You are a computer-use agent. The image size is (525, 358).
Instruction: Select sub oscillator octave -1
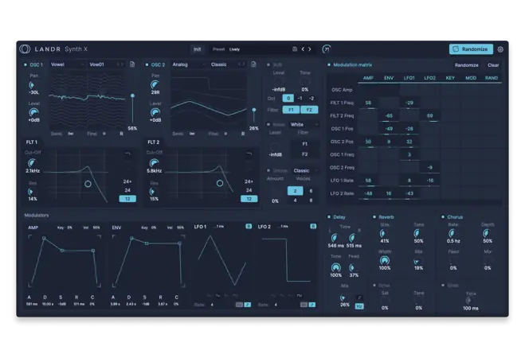[299, 98]
